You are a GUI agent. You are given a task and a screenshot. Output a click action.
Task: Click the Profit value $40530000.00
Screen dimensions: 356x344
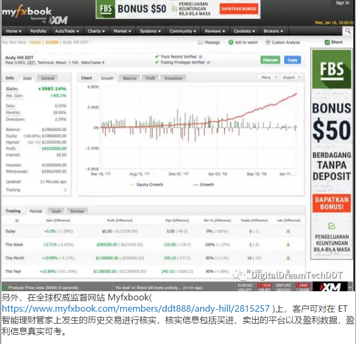(x=54, y=149)
